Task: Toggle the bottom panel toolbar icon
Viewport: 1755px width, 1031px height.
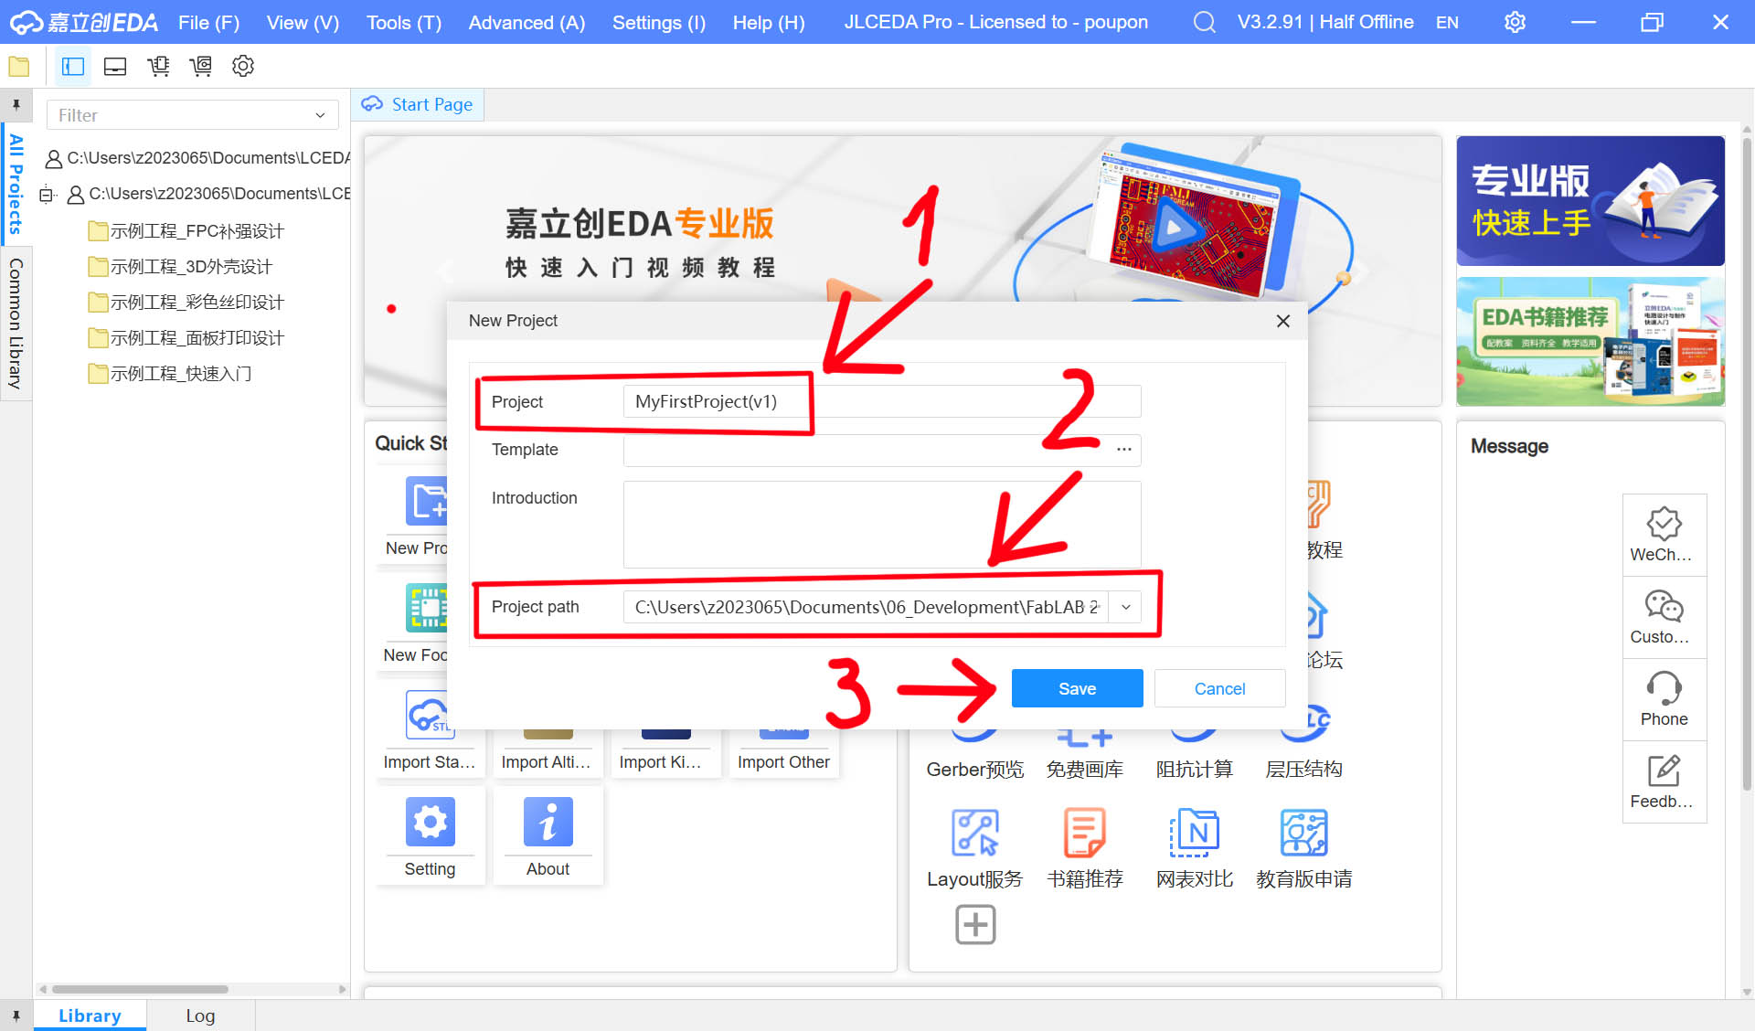Action: click(115, 66)
